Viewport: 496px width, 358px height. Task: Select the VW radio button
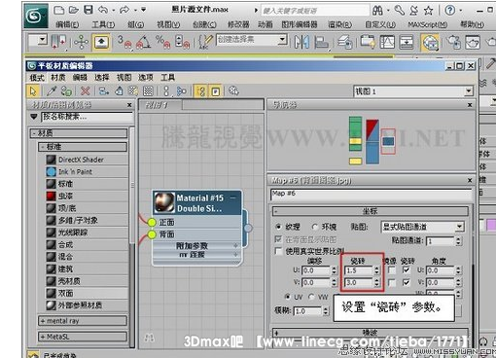click(311, 297)
